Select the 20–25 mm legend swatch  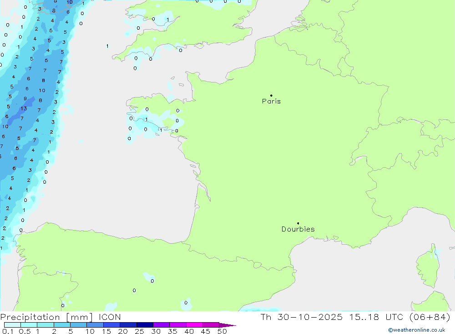128,325
